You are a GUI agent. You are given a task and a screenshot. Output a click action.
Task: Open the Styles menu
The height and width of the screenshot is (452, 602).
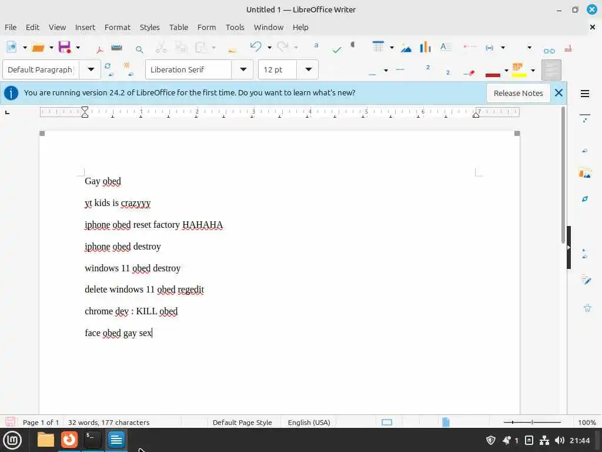(x=150, y=27)
